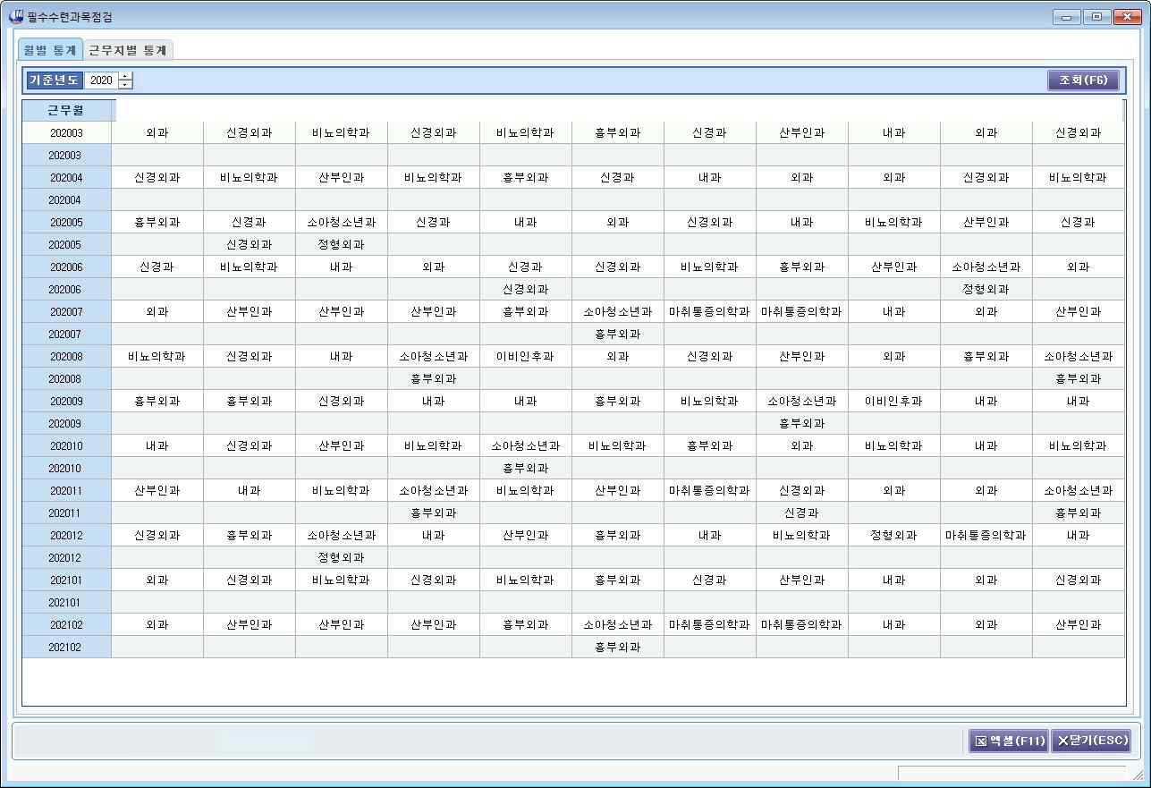Click 신경과 in the 202004 row

coord(617,177)
